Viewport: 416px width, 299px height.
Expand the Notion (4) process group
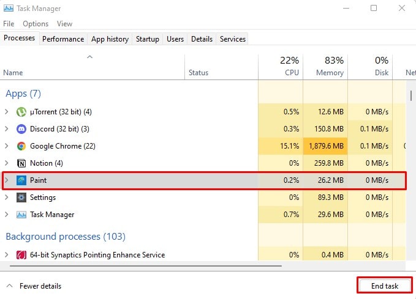coord(7,163)
